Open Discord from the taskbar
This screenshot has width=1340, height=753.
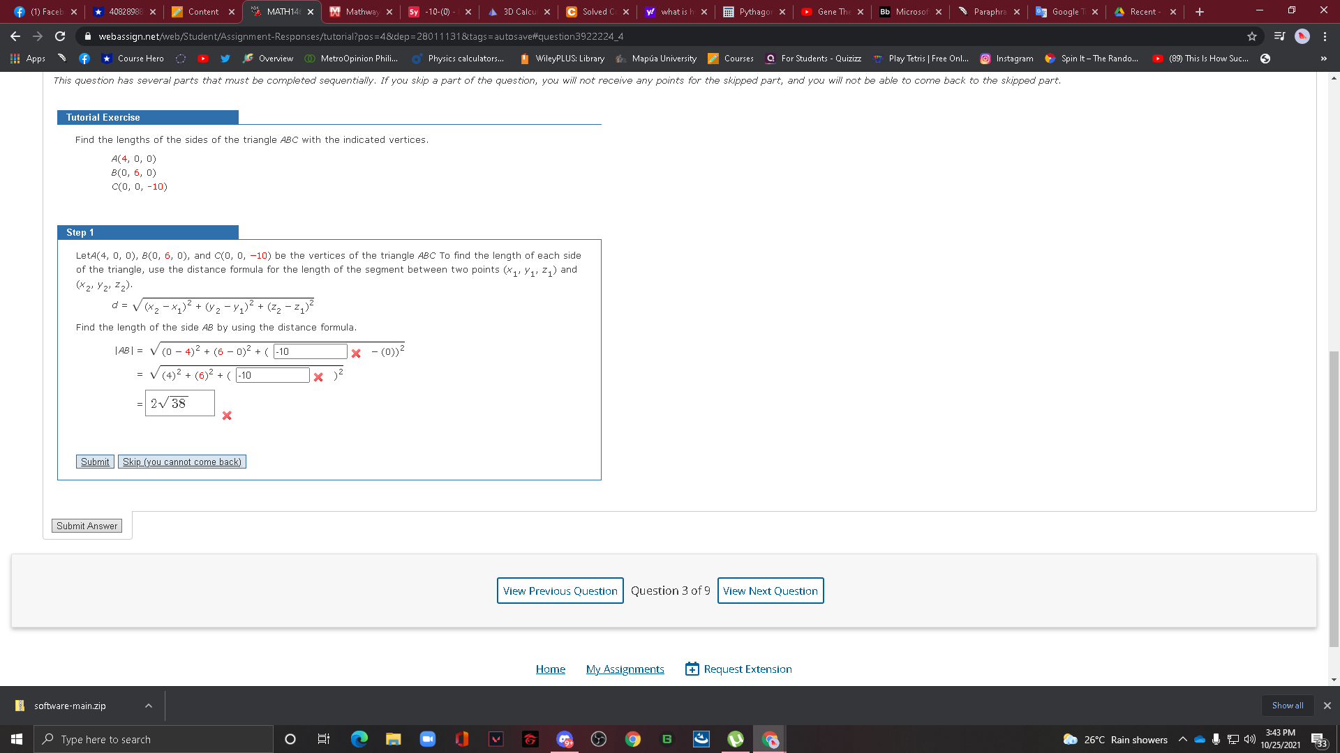click(565, 739)
